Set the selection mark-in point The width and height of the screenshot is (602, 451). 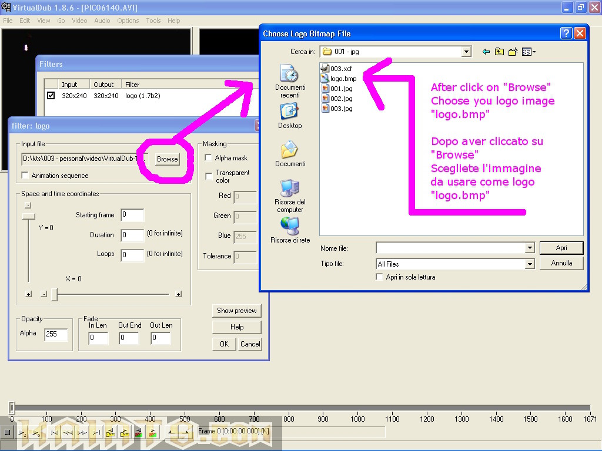coord(171,433)
